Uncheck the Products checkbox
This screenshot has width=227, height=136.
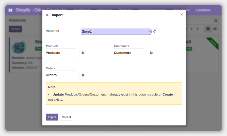(x=83, y=53)
